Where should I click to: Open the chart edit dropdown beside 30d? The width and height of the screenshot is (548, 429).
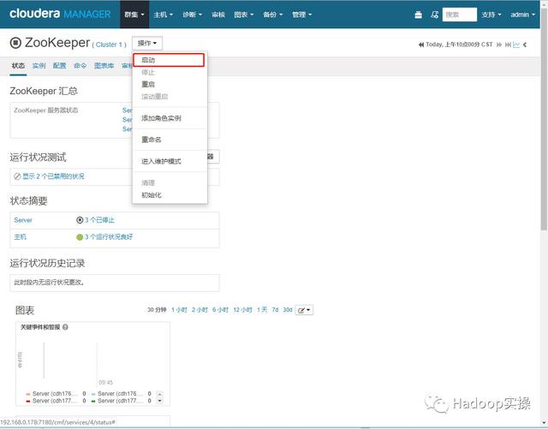coord(304,310)
